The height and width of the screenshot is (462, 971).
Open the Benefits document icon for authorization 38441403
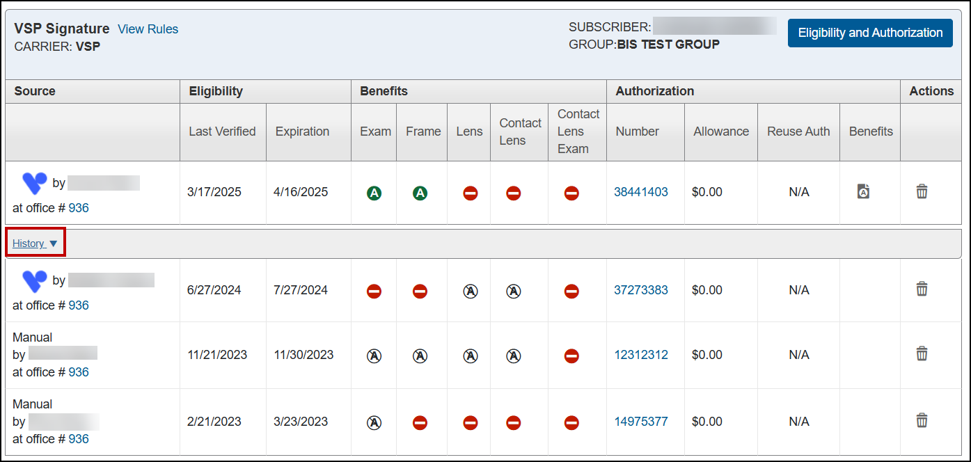coord(863,191)
